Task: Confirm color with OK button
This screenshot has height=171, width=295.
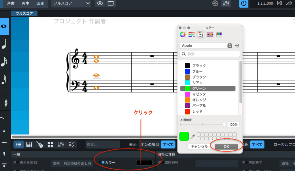Action: pyautogui.click(x=226, y=147)
